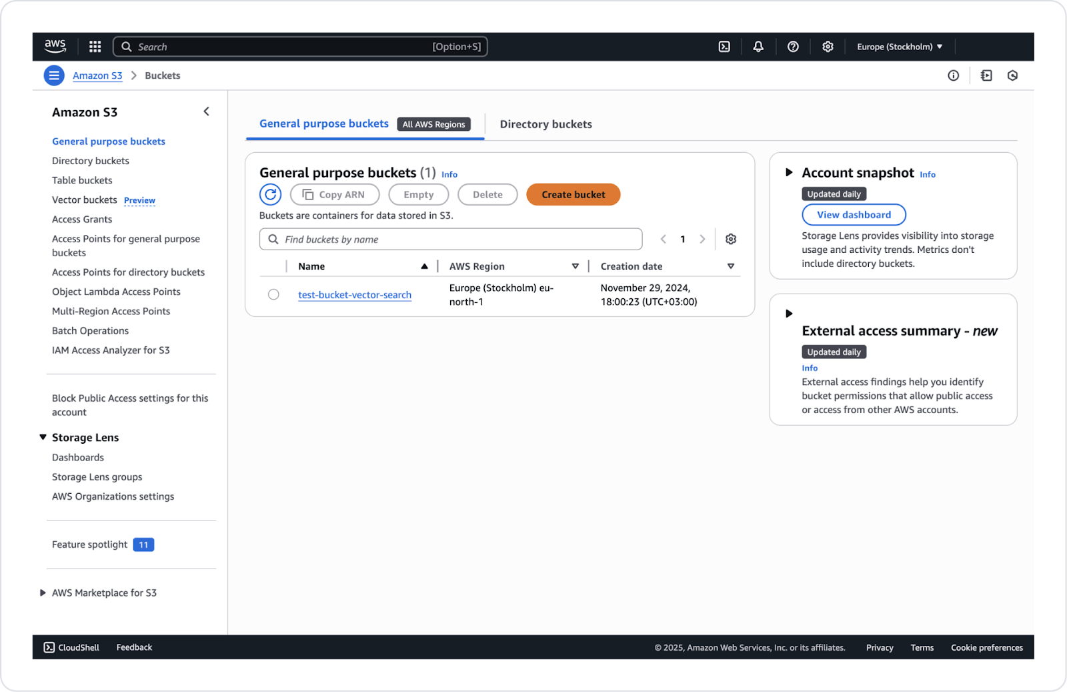Image resolution: width=1067 pixels, height=692 pixels.
Task: Click Feedback in the footer
Action: click(134, 647)
